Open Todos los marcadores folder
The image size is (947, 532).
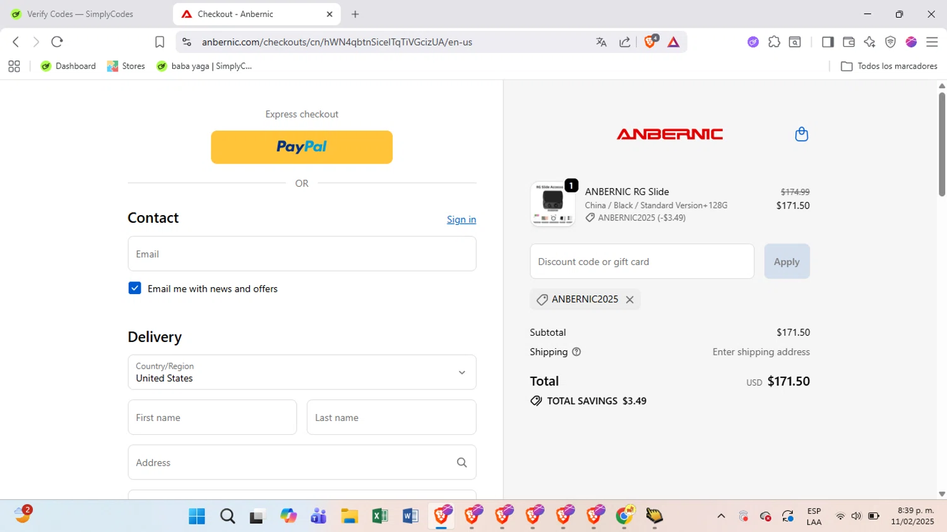pyautogui.click(x=889, y=66)
